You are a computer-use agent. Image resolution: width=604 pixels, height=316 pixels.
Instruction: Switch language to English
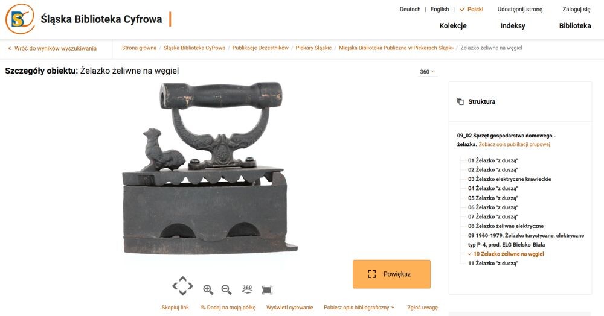[440, 9]
